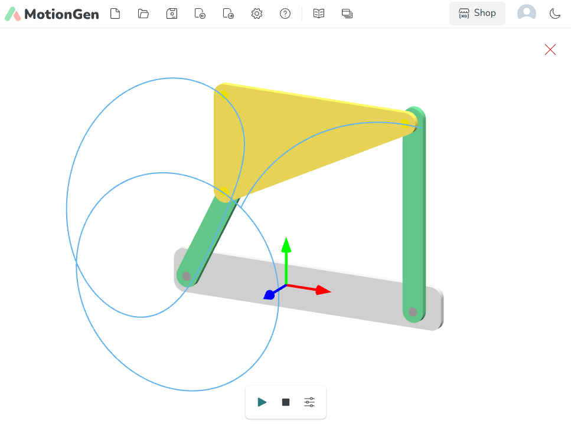Open animation settings sliders icon
Viewport: 571px width, 424px height.
click(x=309, y=402)
